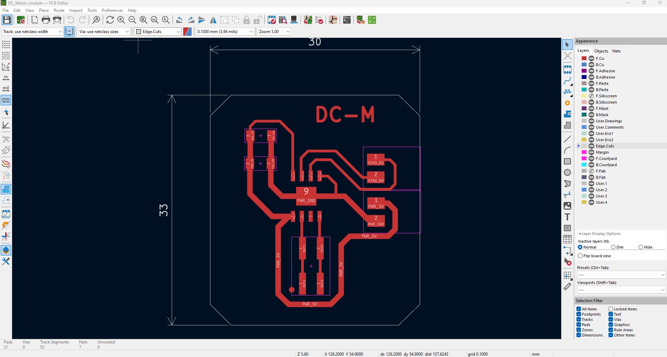The width and height of the screenshot is (667, 357).
Task: Switch units to mils
Action: click(6, 89)
